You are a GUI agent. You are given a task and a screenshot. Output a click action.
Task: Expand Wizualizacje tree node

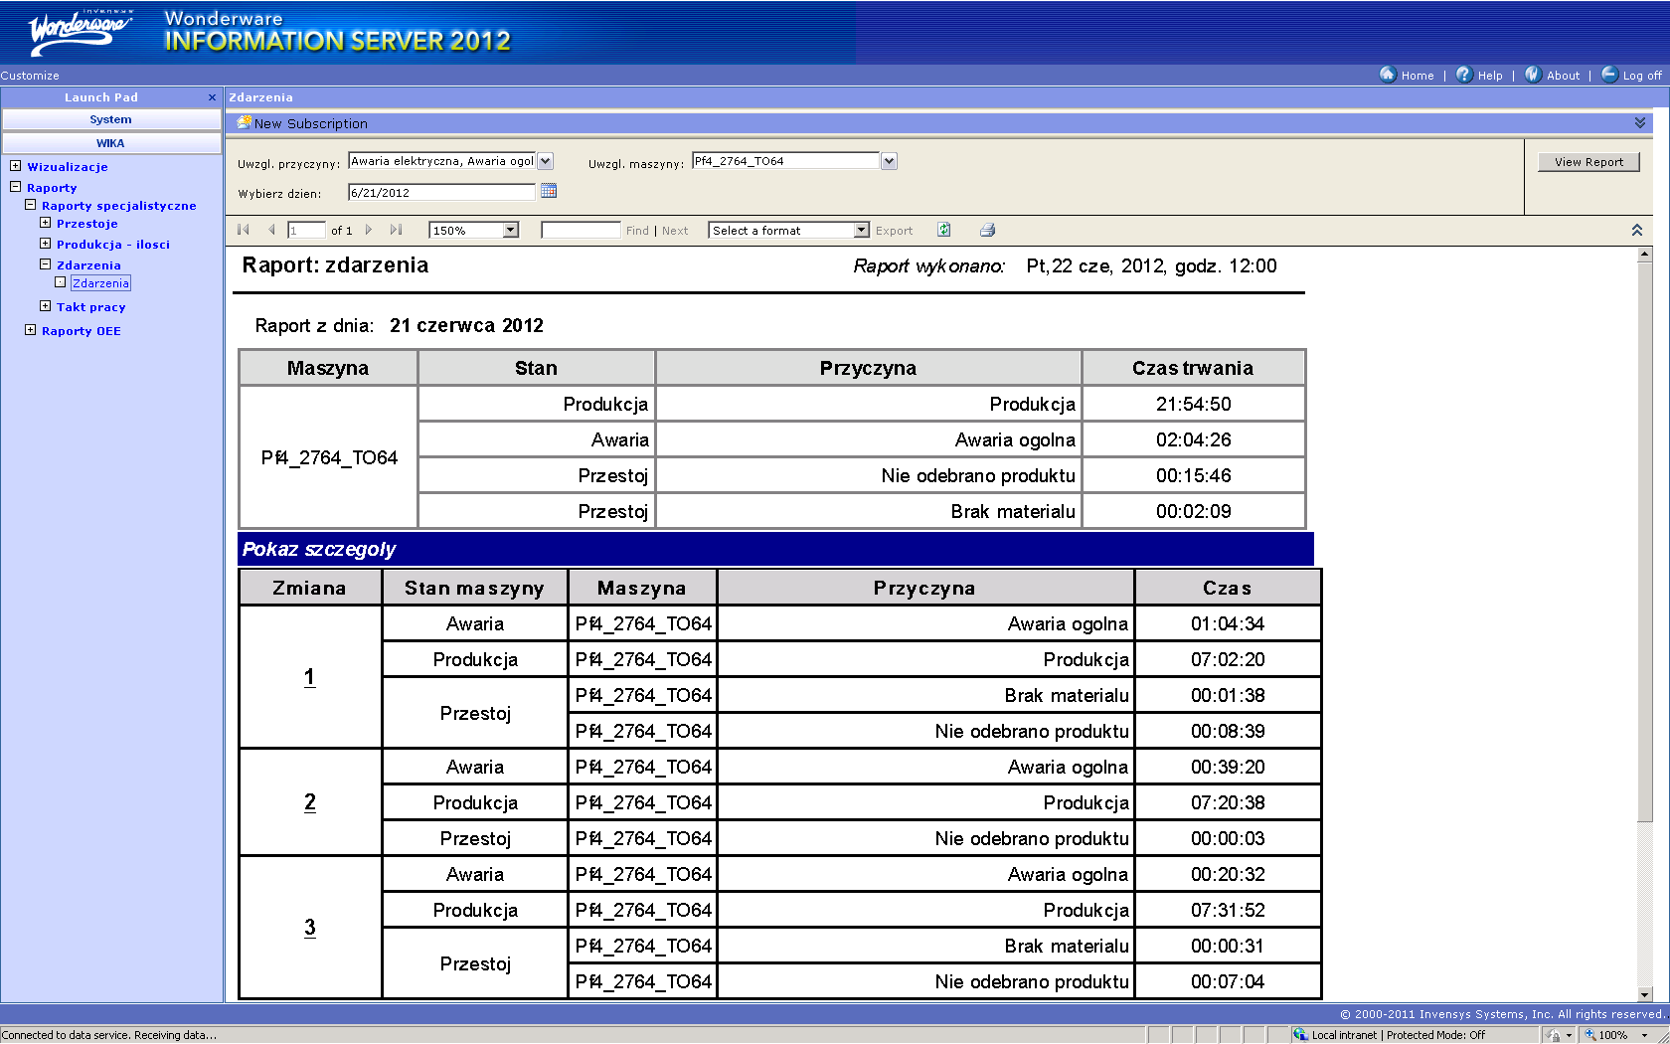point(16,166)
